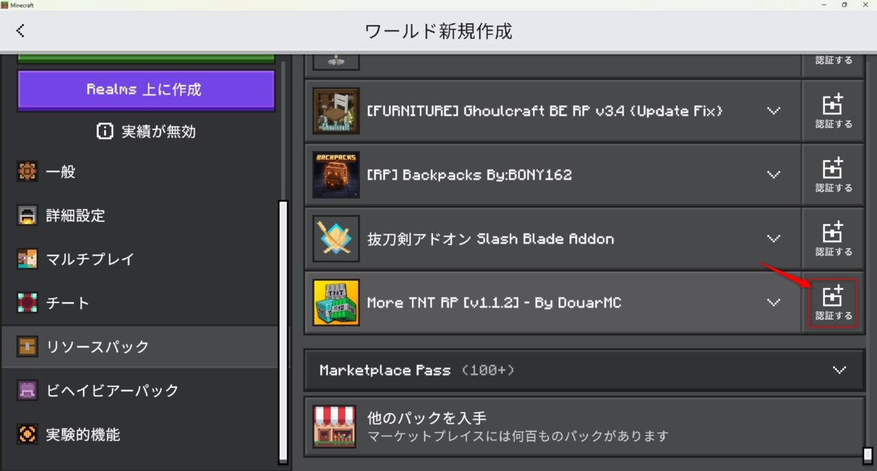Image resolution: width=877 pixels, height=471 pixels.
Task: Click the 詳細設定 furnace icon
Action: click(x=27, y=216)
